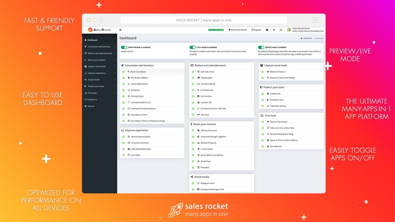Click the Protection Plus lock icon

coord(268,100)
